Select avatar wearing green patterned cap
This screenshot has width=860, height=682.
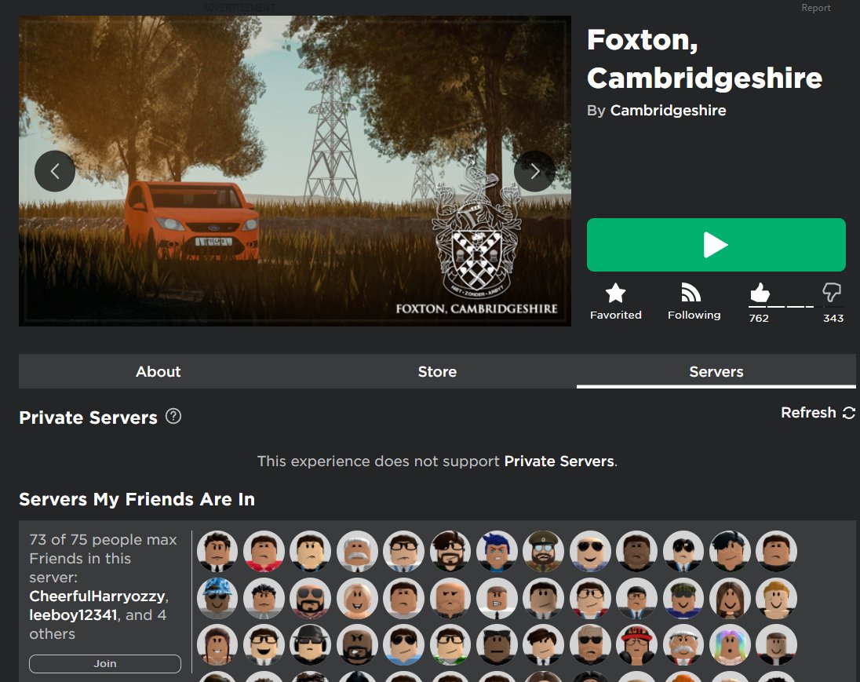point(683,598)
